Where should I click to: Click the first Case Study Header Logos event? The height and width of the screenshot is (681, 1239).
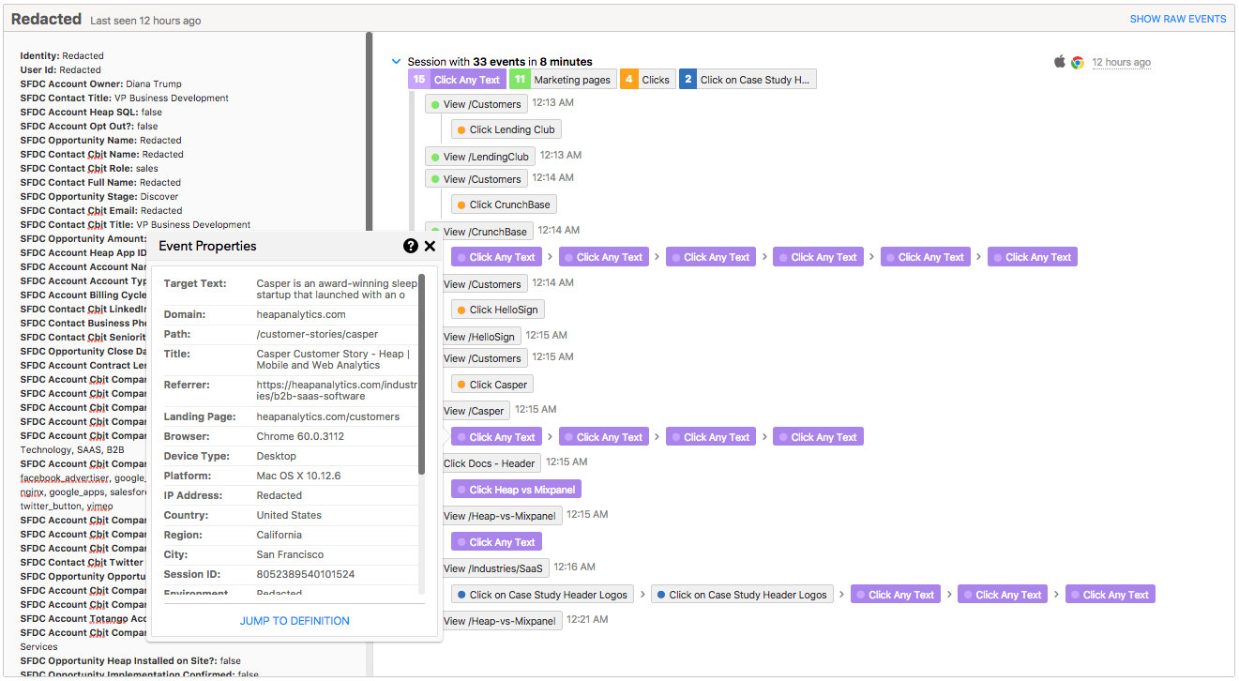click(x=542, y=595)
